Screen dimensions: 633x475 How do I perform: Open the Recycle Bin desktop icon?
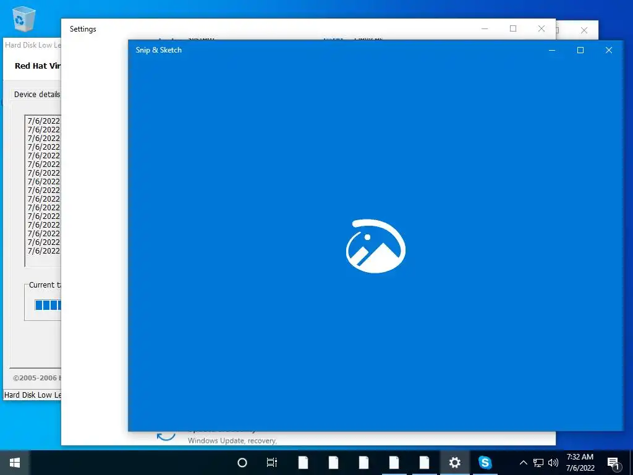23,19
